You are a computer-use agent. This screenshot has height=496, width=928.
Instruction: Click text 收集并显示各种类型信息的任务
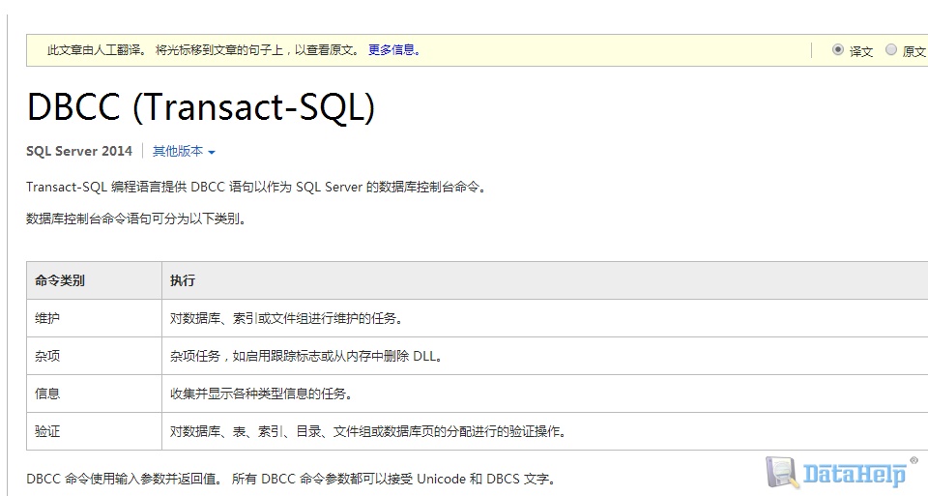click(261, 394)
